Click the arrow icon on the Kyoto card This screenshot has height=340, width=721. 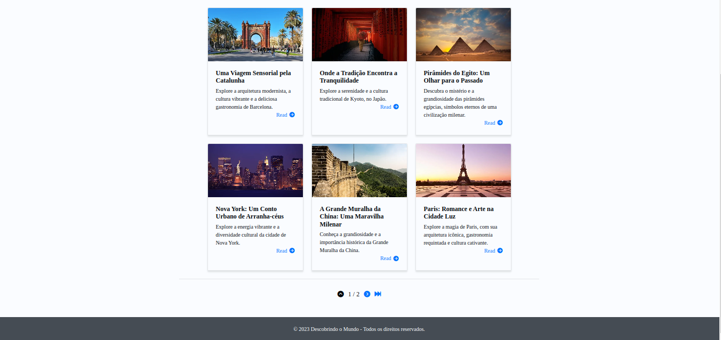[396, 107]
